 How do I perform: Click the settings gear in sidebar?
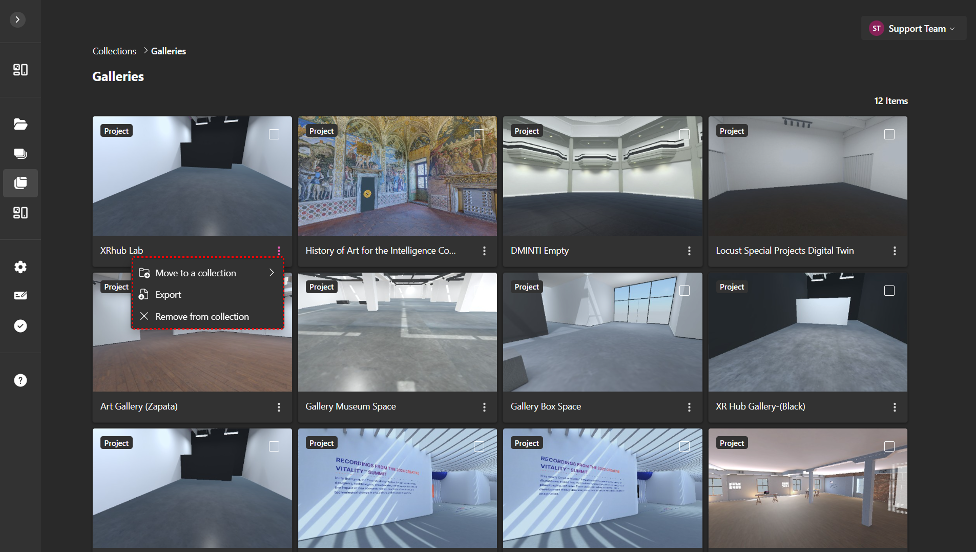[20, 267]
